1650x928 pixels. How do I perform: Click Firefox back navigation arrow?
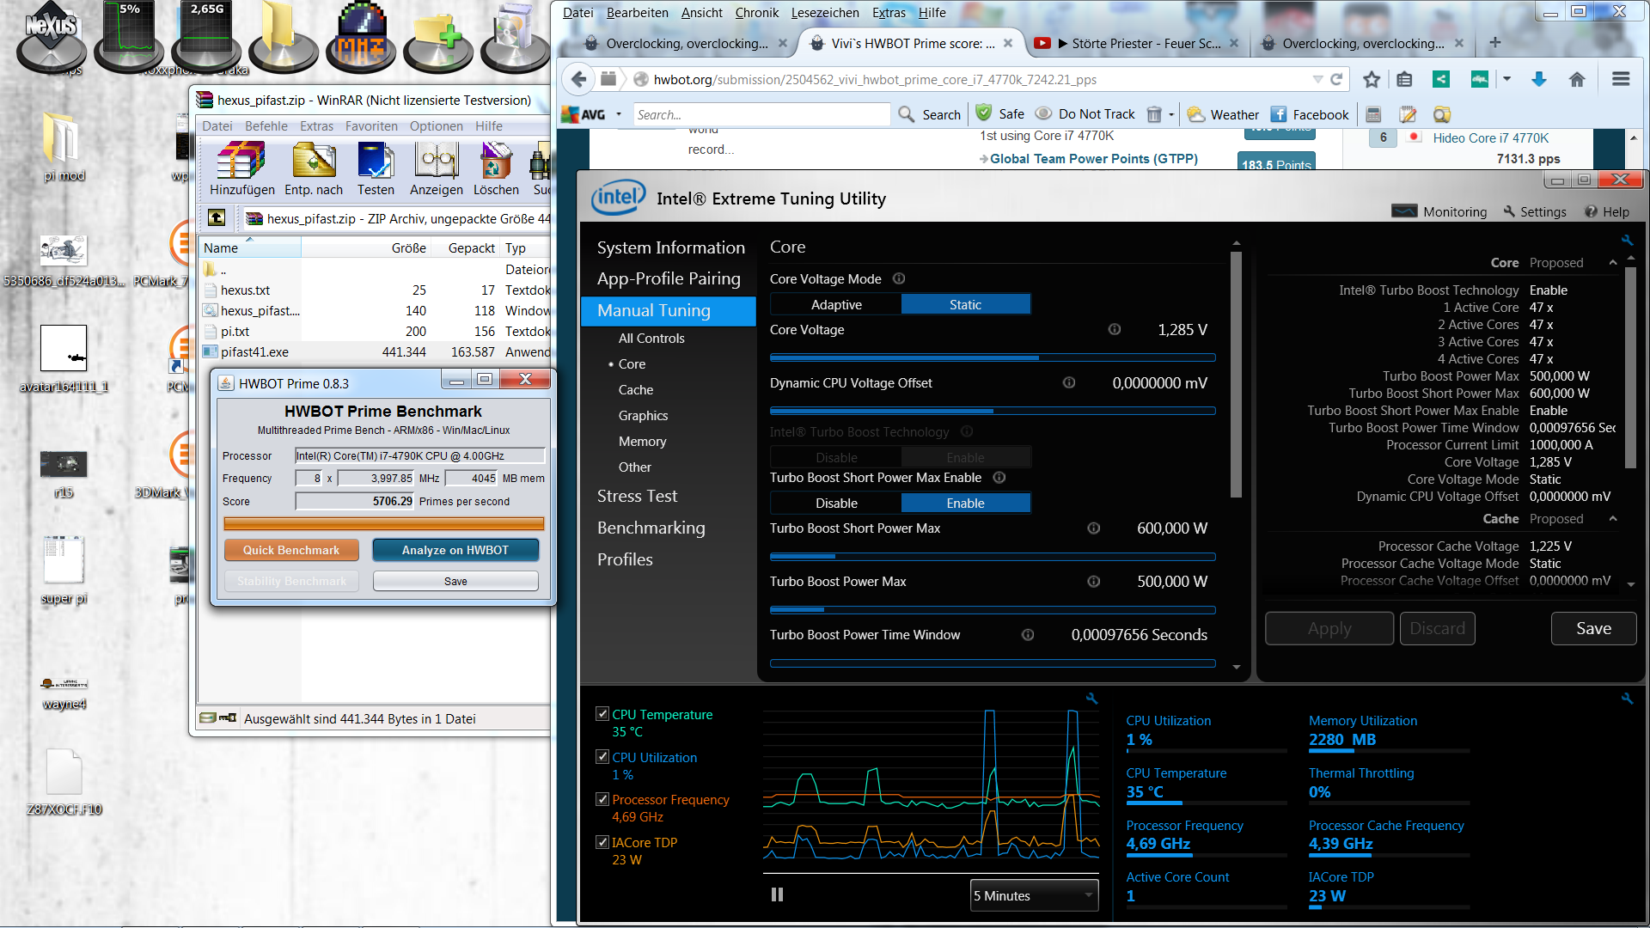(579, 80)
